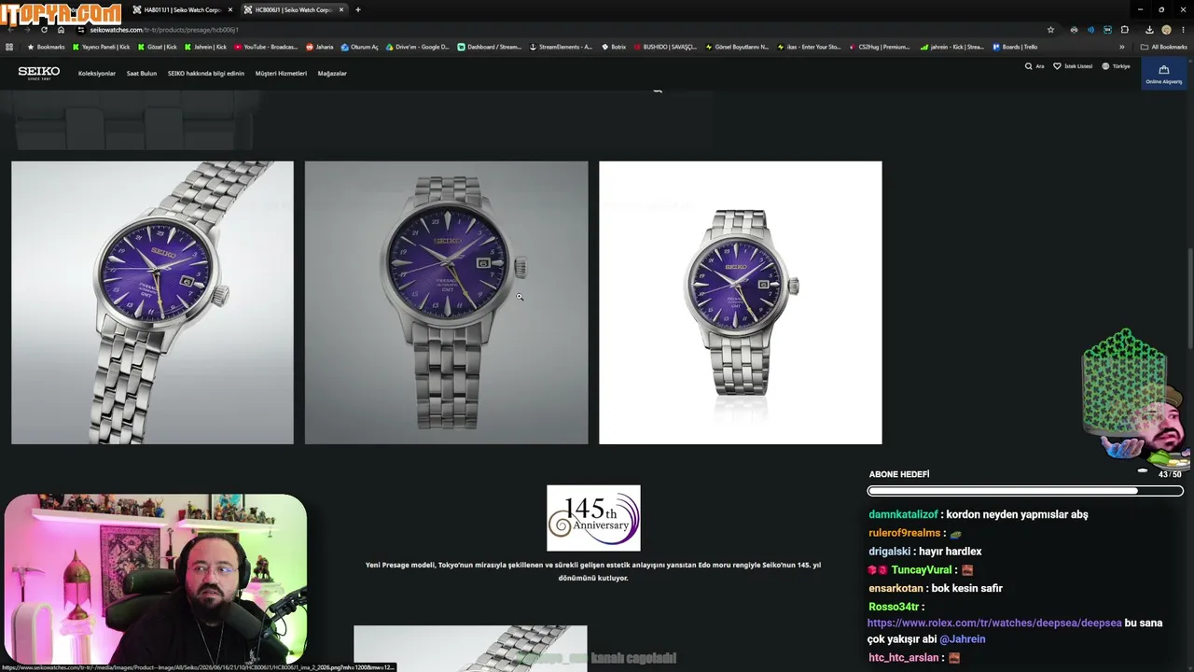Open the ikas - Enter Your Store bookmark
Screen dimensions: 1194x672
pos(809,47)
